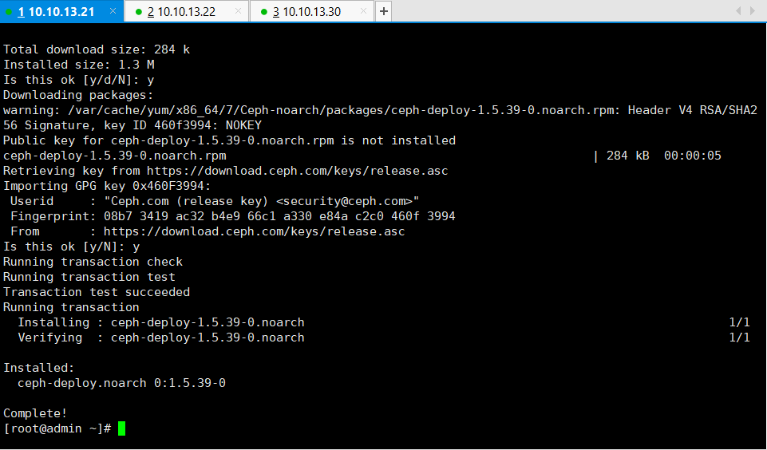Click the Transaction test succeeded line
The width and height of the screenshot is (767, 450).
(97, 292)
